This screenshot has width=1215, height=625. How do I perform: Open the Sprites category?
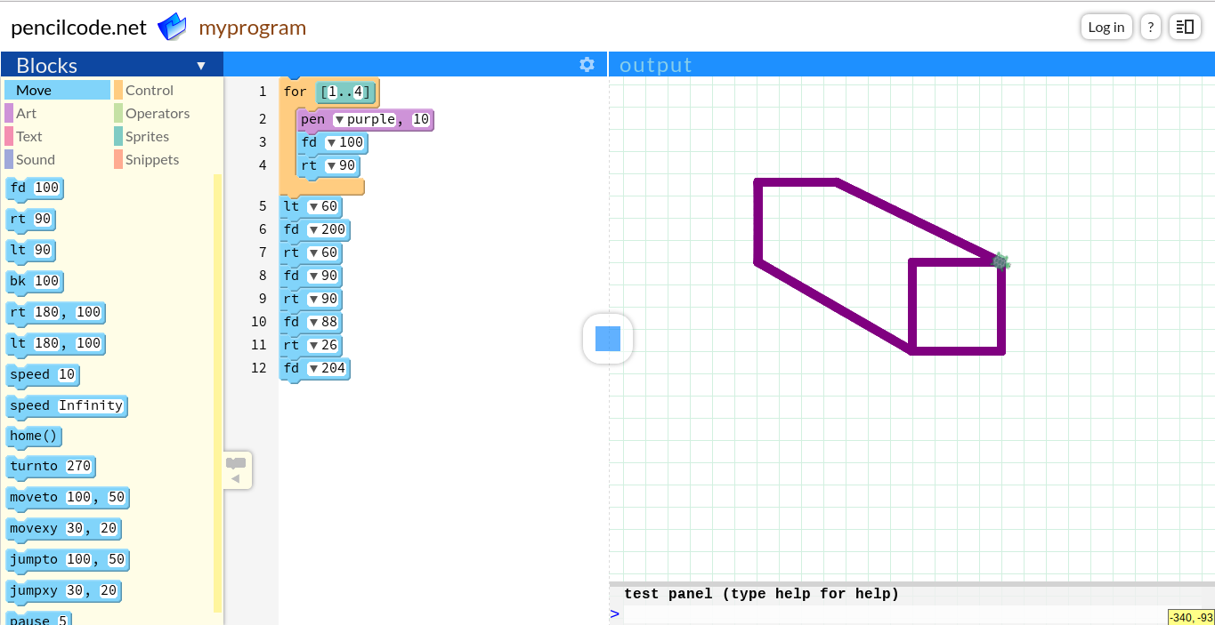pos(149,136)
